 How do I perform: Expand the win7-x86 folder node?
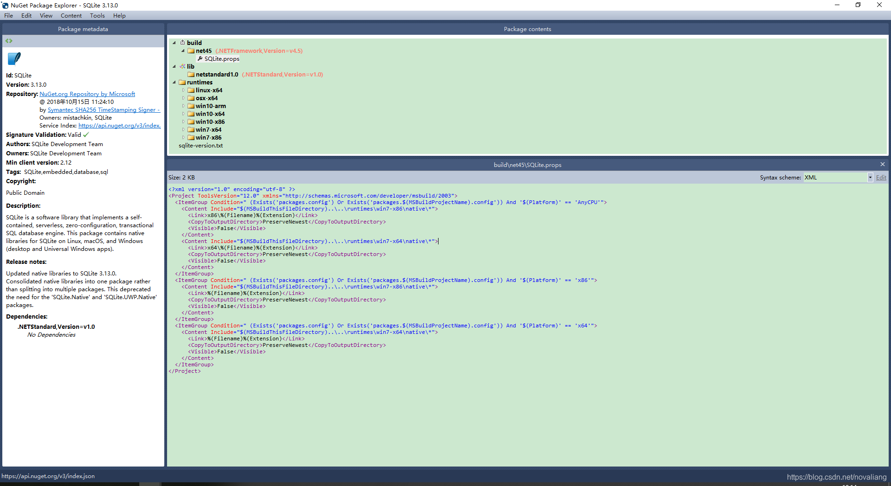(183, 137)
